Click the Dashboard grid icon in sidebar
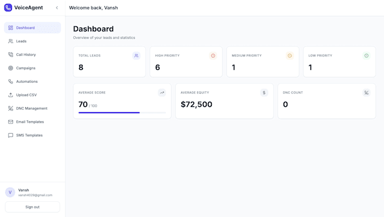This screenshot has height=217, width=384. pyautogui.click(x=11, y=28)
